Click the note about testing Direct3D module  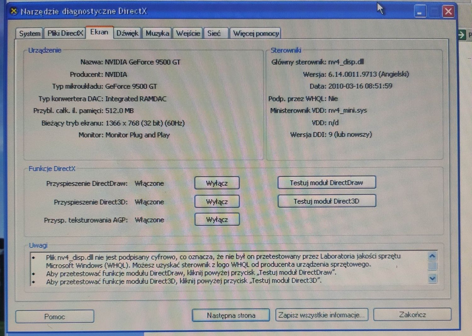[184, 281]
